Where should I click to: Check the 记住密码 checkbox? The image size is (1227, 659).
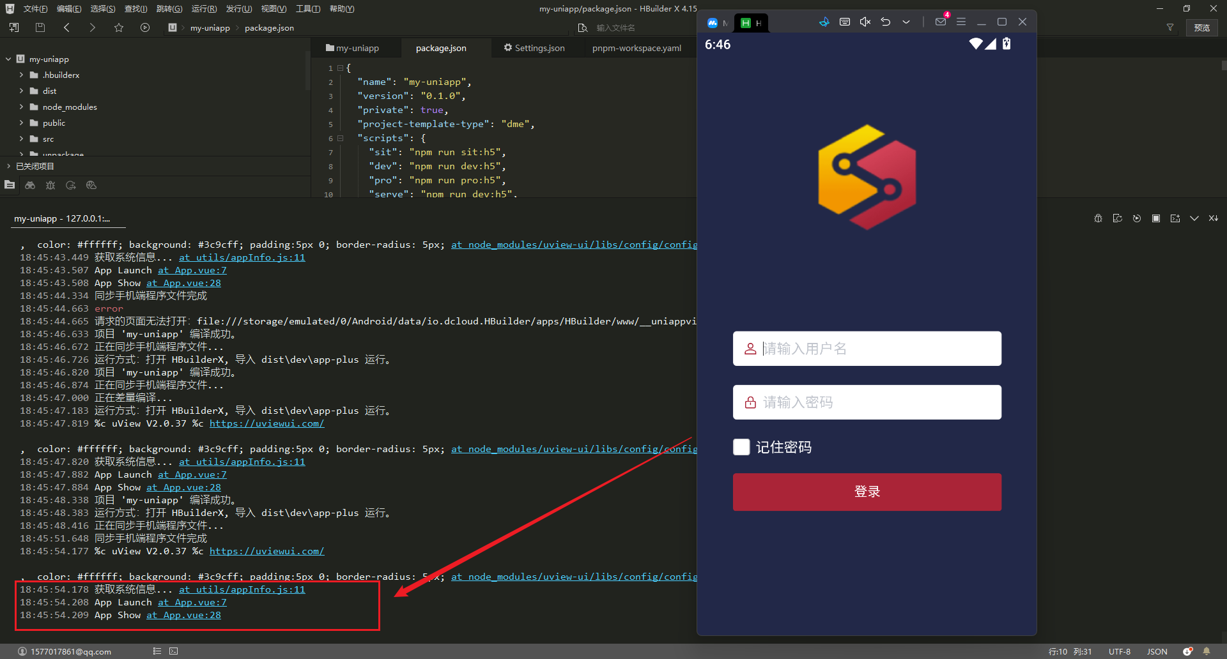click(741, 447)
